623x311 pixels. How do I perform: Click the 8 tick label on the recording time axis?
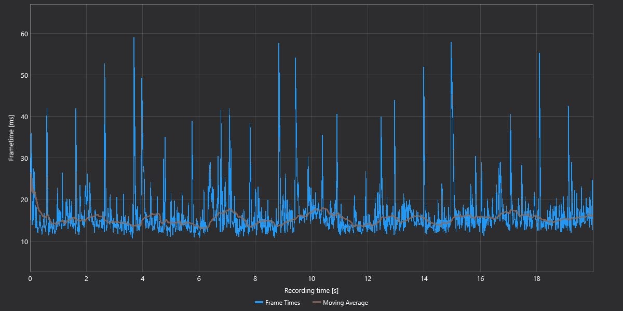coord(255,278)
